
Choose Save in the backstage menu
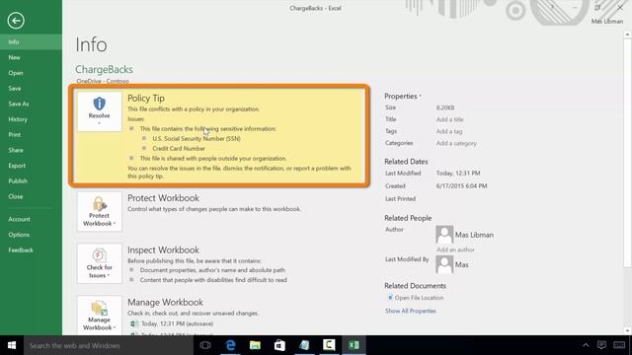click(31, 88)
